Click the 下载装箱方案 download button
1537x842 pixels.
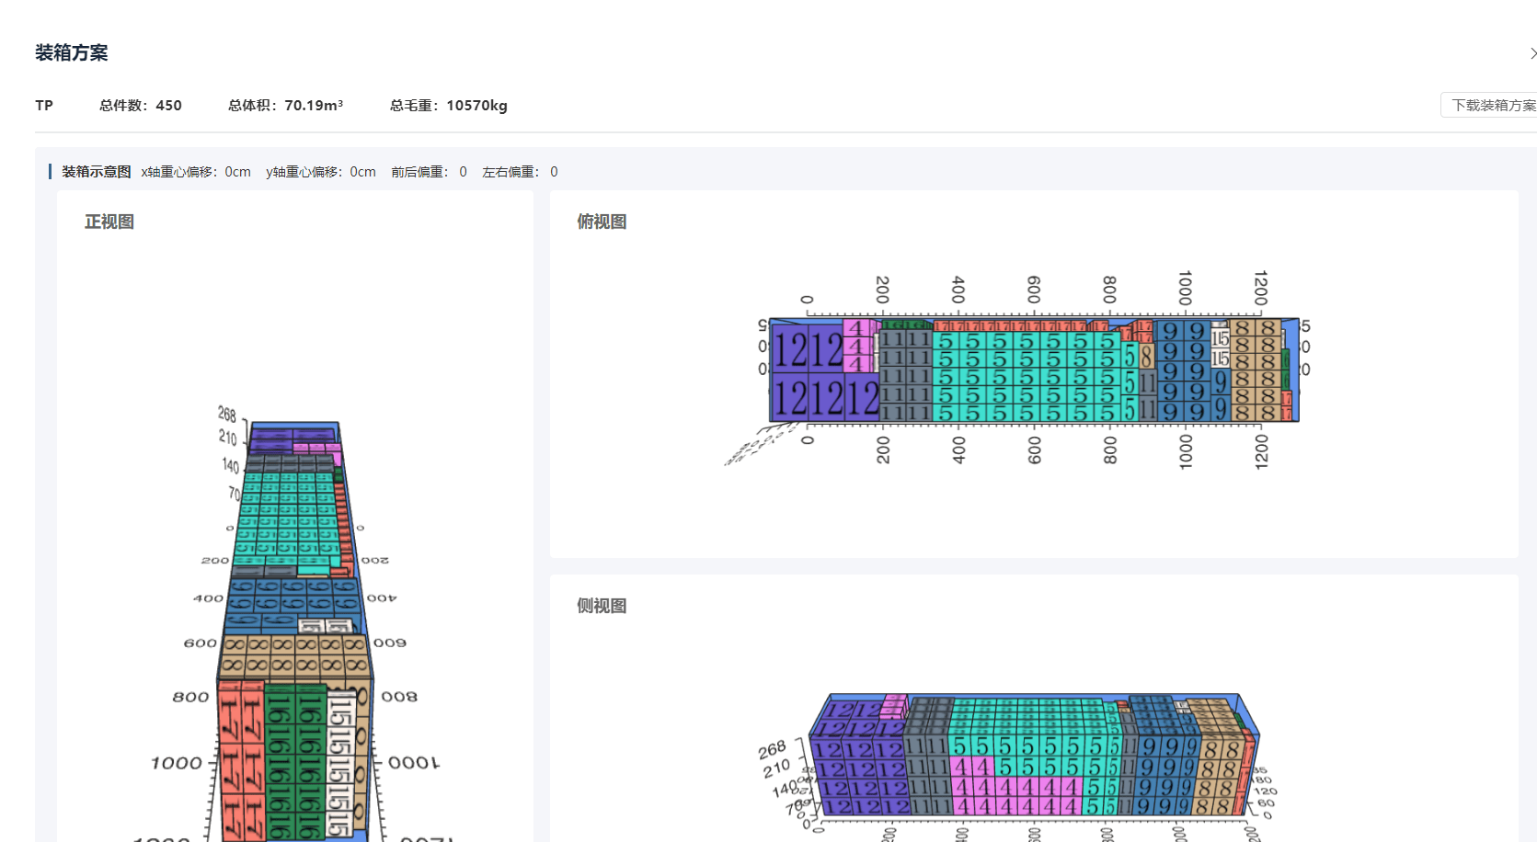click(1489, 105)
